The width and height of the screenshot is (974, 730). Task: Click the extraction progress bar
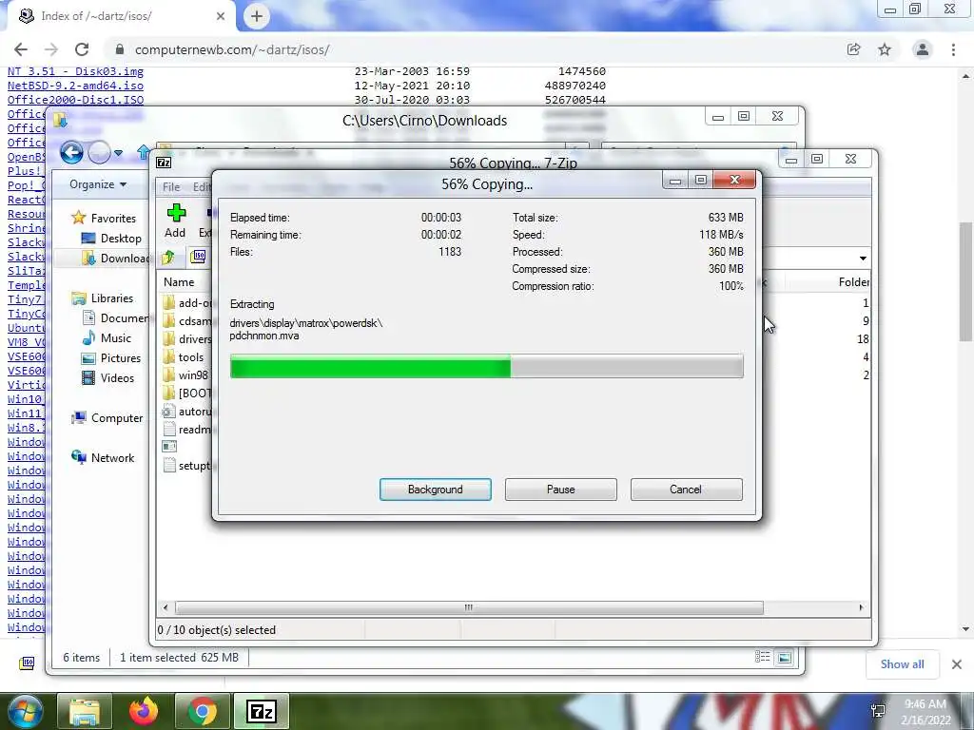pos(486,366)
